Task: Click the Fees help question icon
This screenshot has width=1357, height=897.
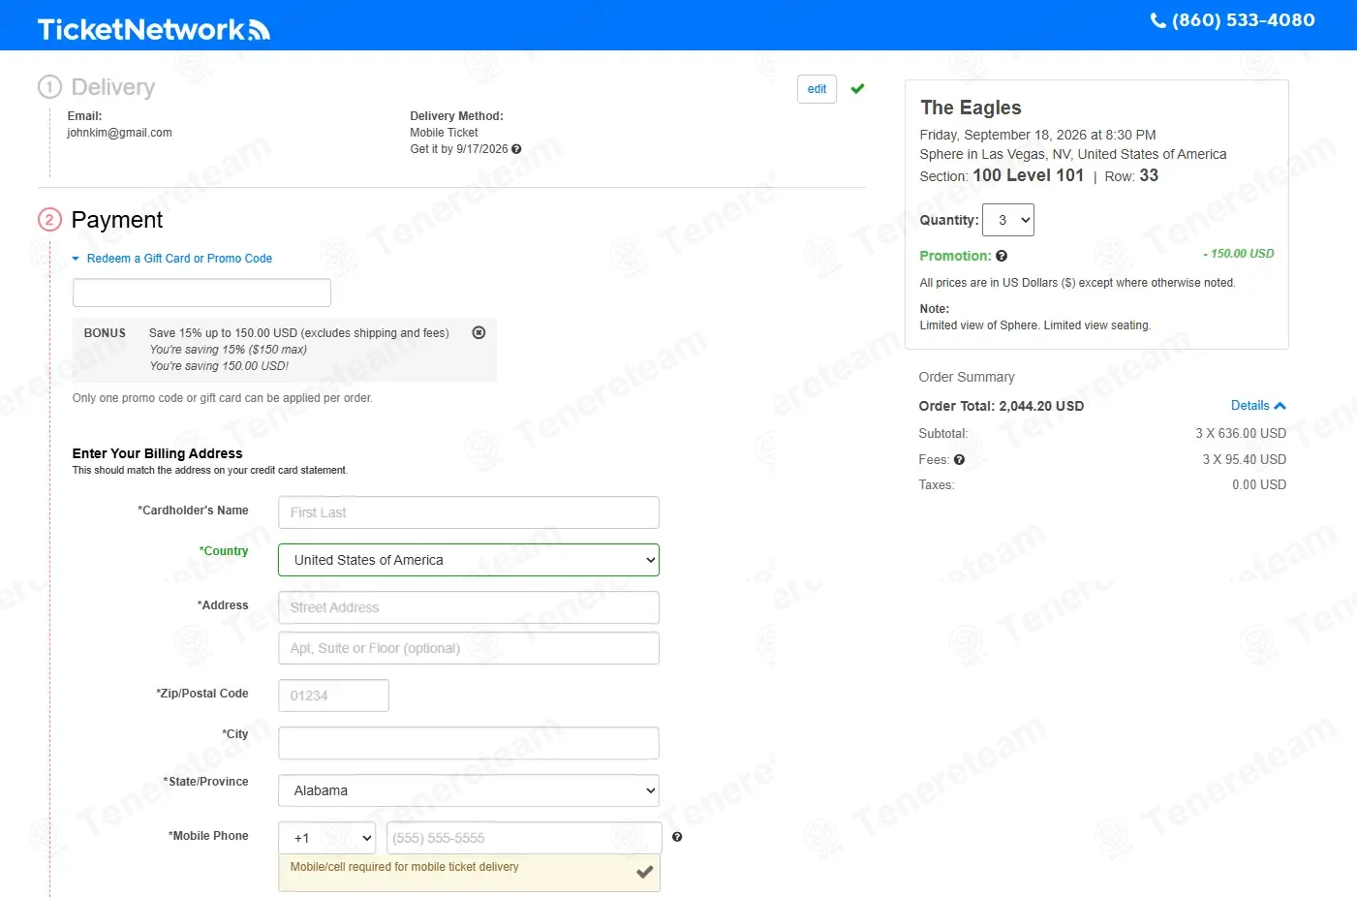Action: [x=959, y=460]
